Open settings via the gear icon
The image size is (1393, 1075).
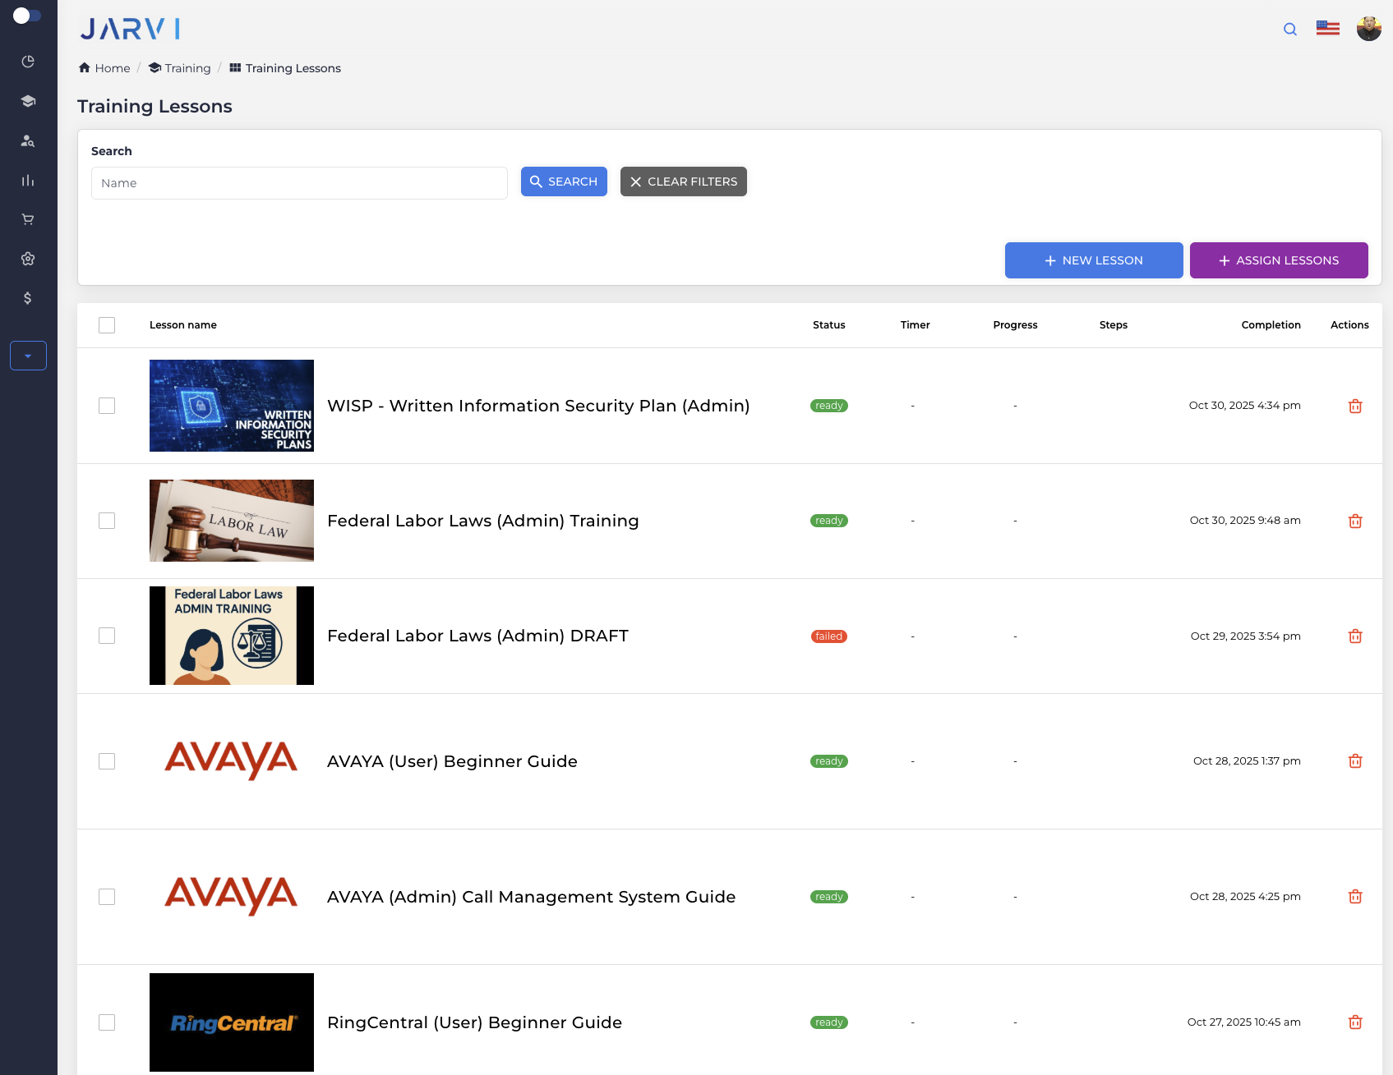click(27, 258)
